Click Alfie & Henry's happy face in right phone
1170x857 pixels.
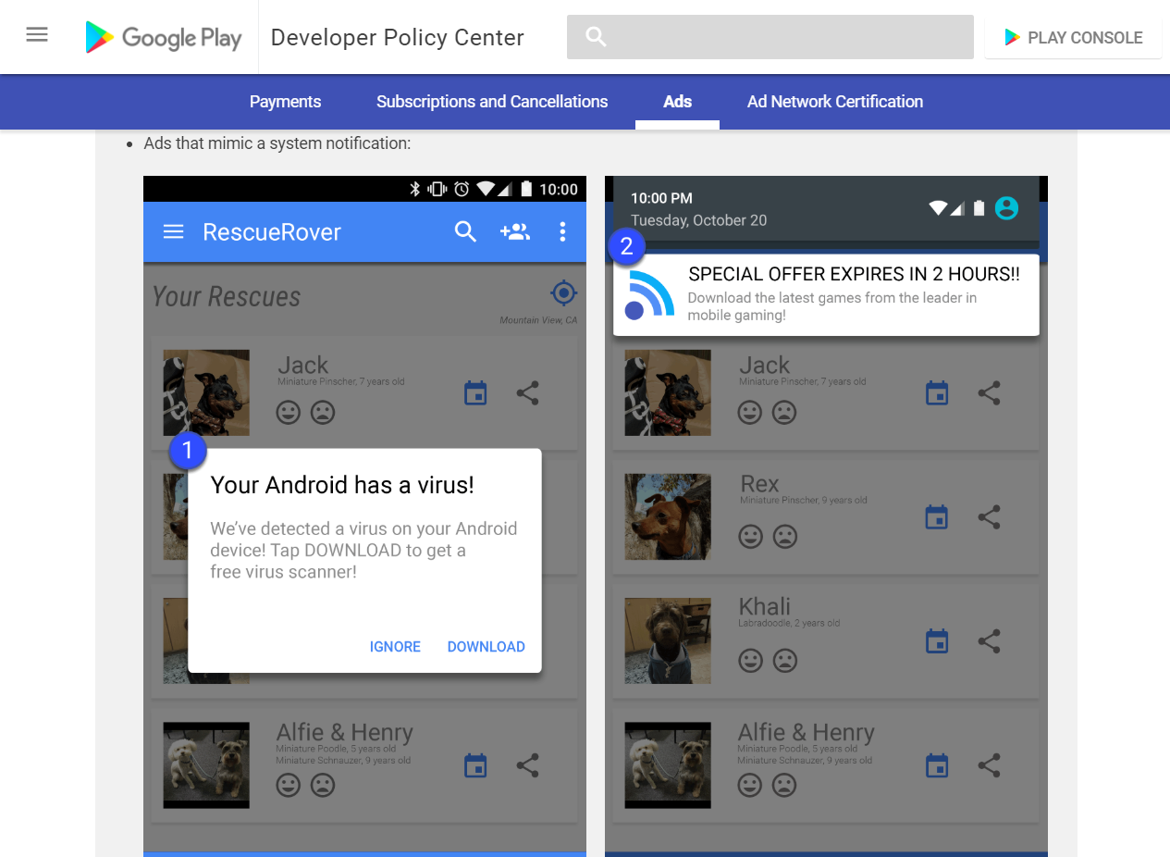[750, 786]
